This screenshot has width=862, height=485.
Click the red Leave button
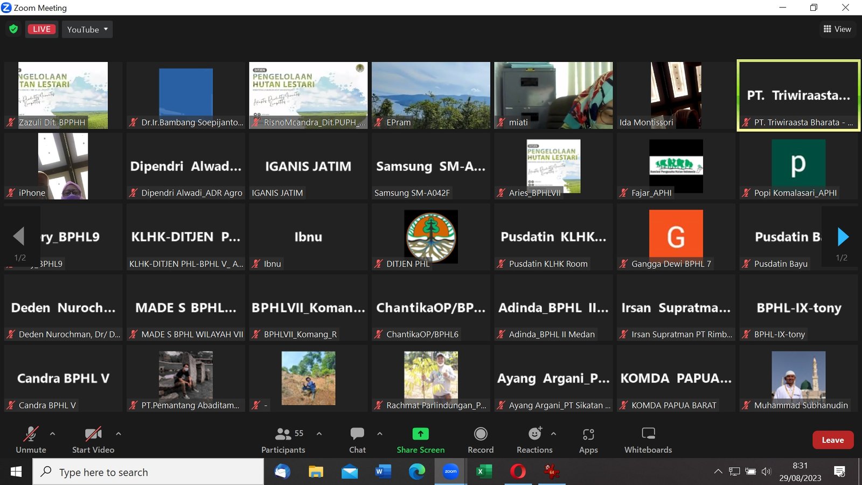(x=833, y=440)
